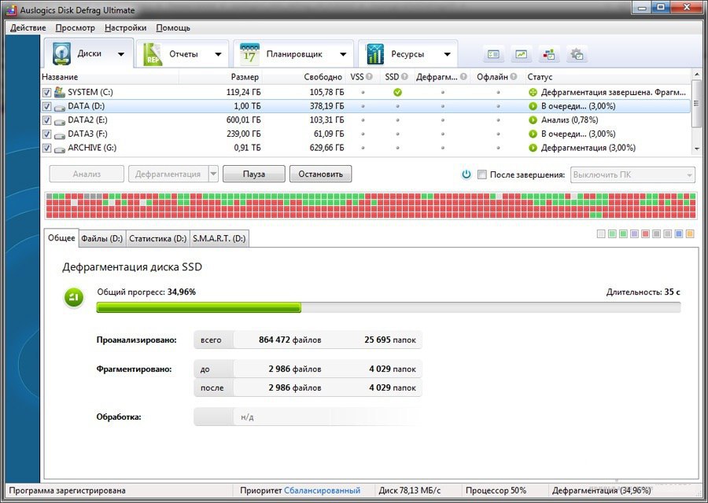
Task: Click the help icon next to Офлайн
Action: pyautogui.click(x=514, y=77)
